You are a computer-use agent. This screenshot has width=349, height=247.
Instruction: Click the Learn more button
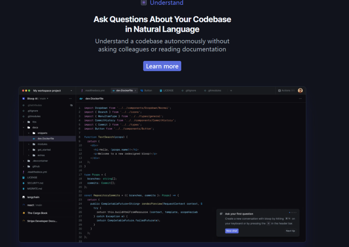point(162,66)
